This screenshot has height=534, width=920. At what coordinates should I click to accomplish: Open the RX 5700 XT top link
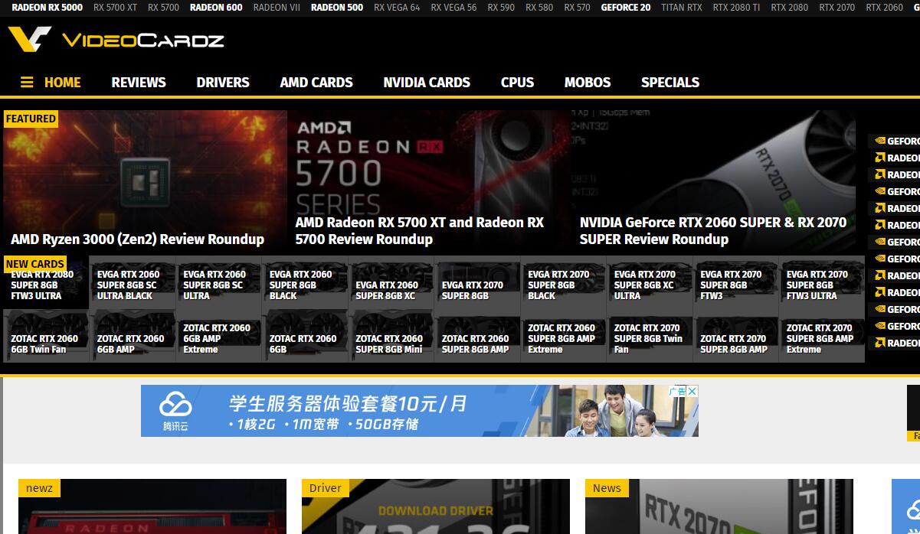[115, 8]
